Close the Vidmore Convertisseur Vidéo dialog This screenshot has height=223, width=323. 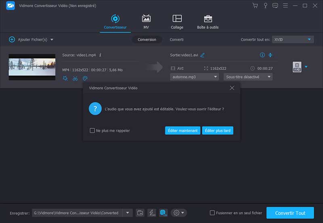coord(232,88)
